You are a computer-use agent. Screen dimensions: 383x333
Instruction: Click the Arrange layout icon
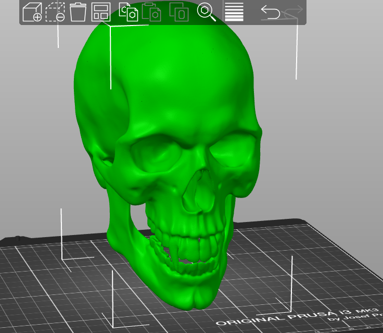(101, 12)
